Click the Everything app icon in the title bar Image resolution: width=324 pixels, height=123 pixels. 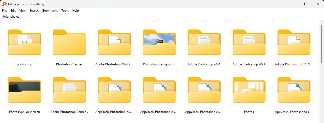(x=4, y=4)
